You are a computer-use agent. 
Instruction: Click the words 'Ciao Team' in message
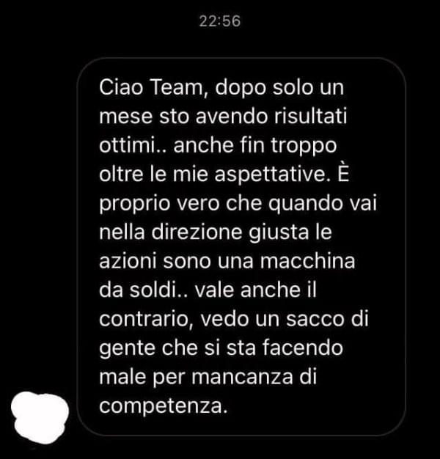point(151,87)
